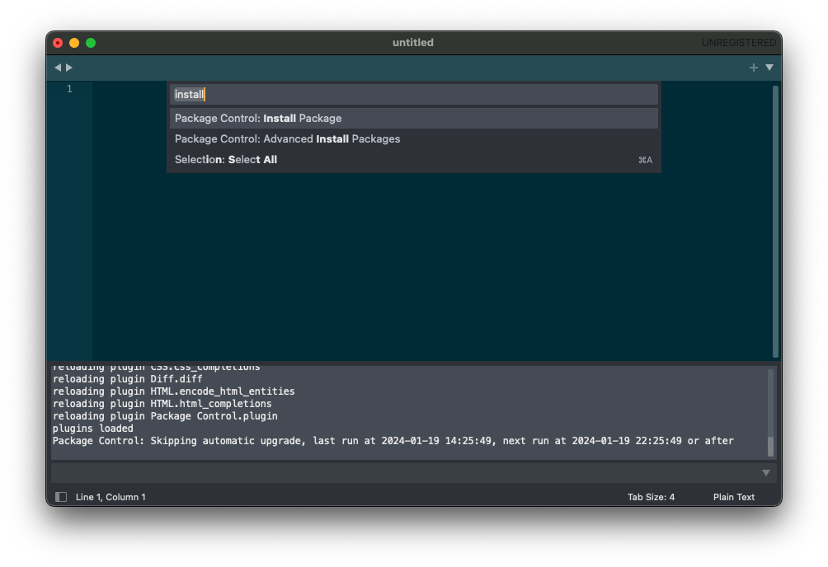Click the back arrow in tab bar
The image size is (828, 567).
pos(58,68)
